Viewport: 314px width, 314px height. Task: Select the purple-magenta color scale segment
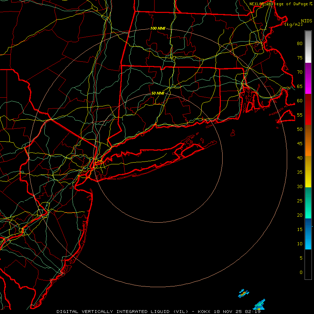point(308,78)
